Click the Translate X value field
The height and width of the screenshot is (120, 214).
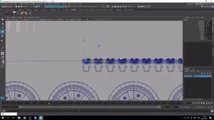[x=209, y=21]
